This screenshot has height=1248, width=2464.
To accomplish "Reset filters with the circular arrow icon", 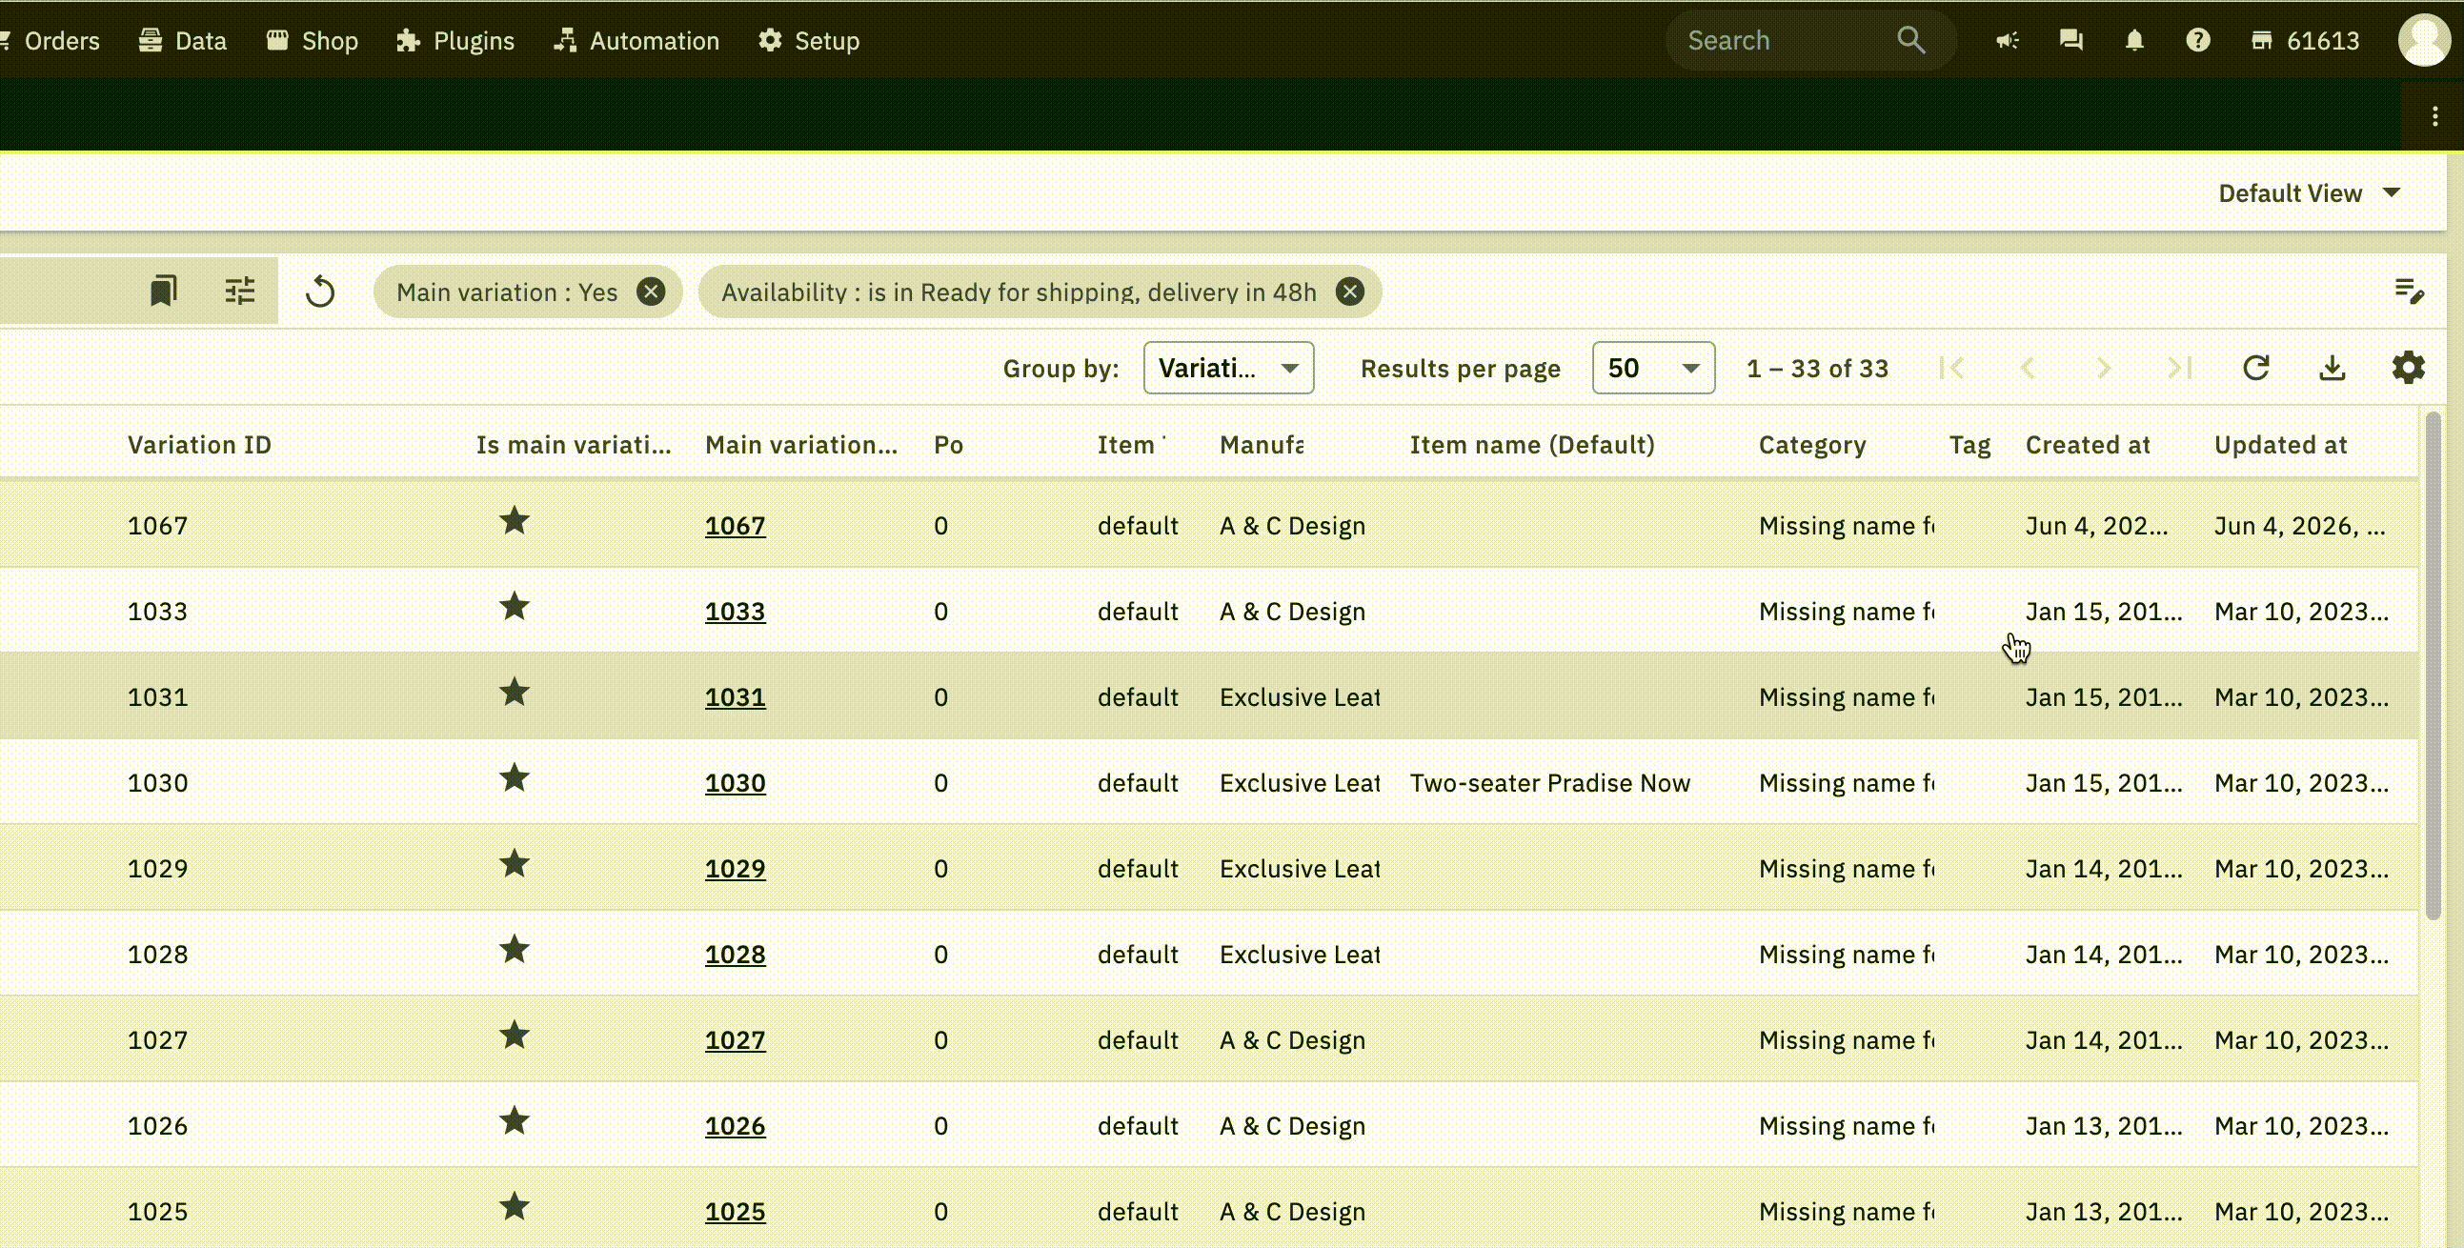I will click(x=320, y=292).
